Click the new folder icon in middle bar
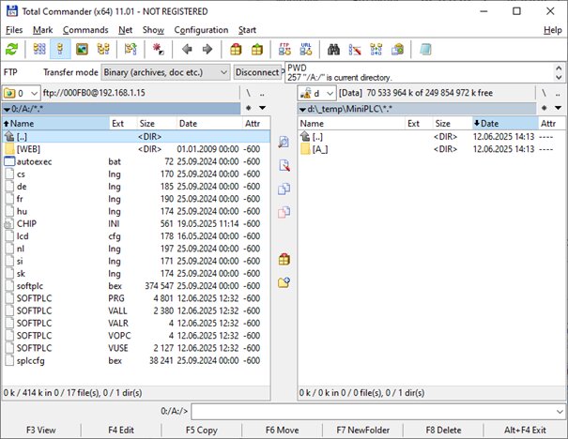 tap(284, 282)
